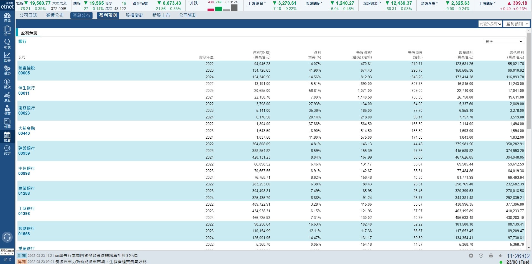Open the 自選 watchlist icon in sidebar

(x=7, y=17)
